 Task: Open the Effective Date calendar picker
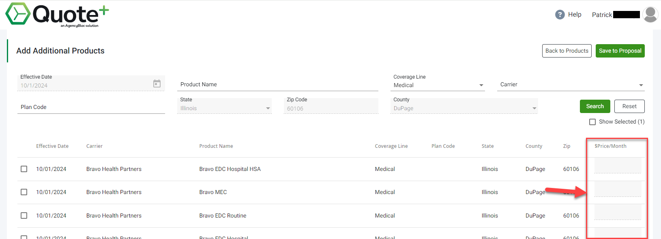pos(157,83)
